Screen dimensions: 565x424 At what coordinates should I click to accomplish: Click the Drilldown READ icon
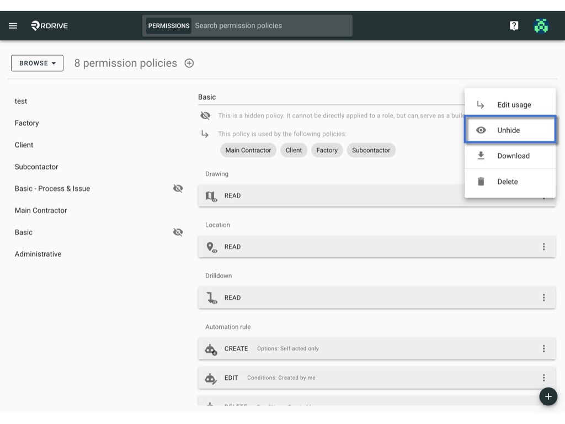[211, 298]
